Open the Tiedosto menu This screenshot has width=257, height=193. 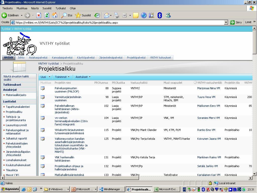click(8, 8)
